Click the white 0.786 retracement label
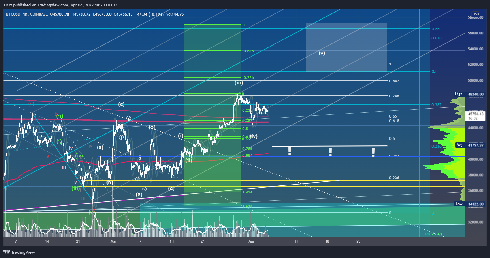 click(394, 96)
